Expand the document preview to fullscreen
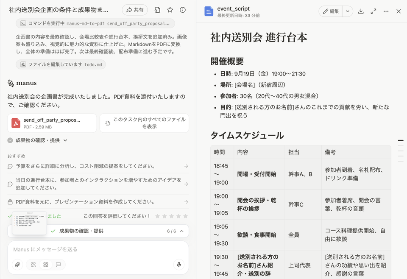 coord(374,11)
